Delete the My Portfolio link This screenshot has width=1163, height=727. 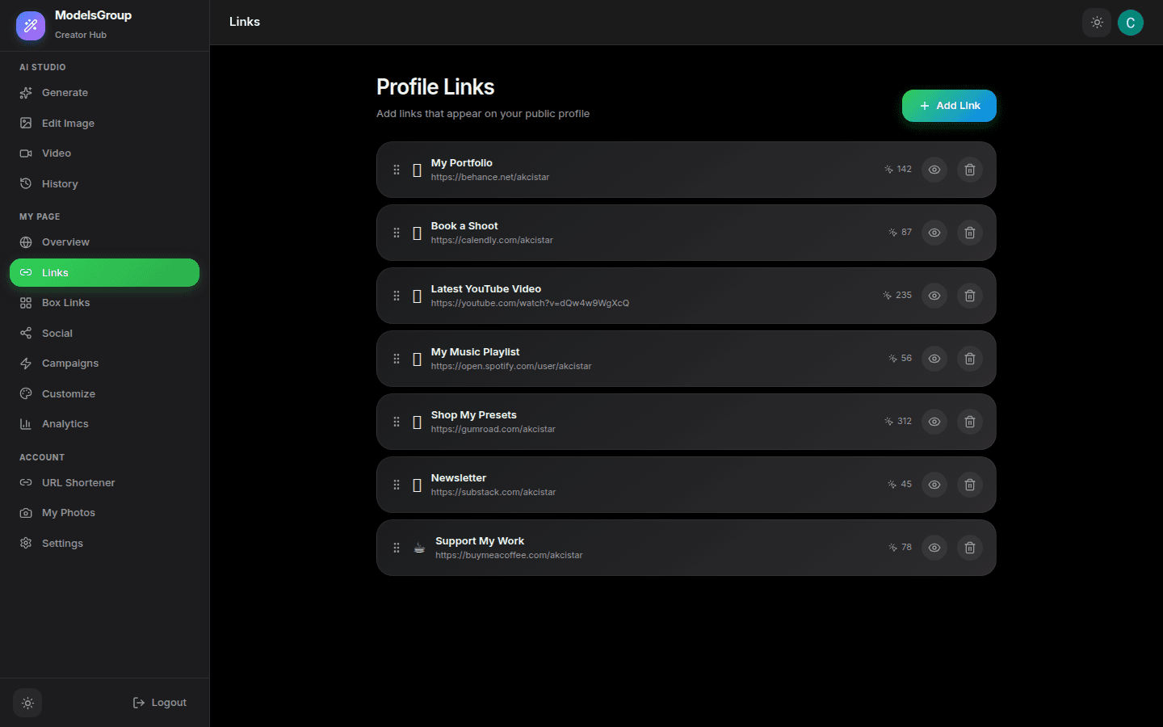[969, 170]
